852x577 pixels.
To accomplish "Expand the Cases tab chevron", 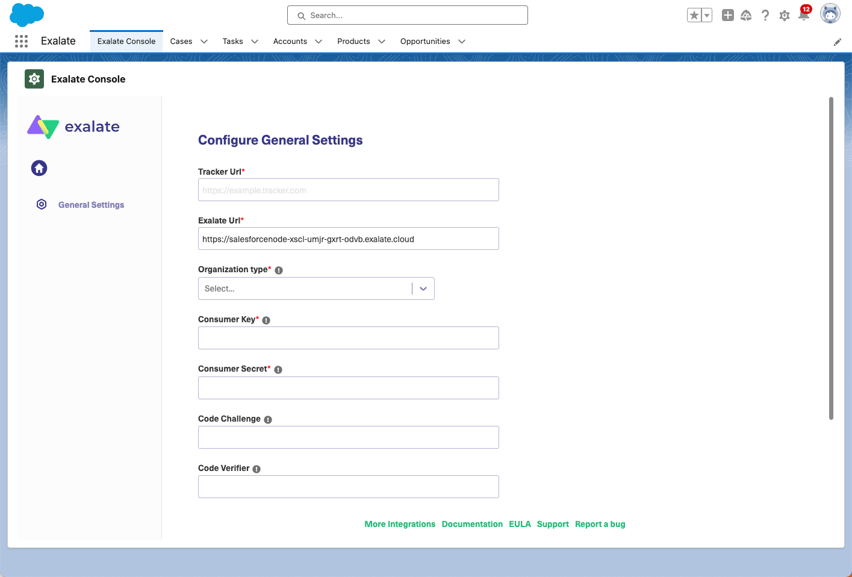I will pos(204,42).
